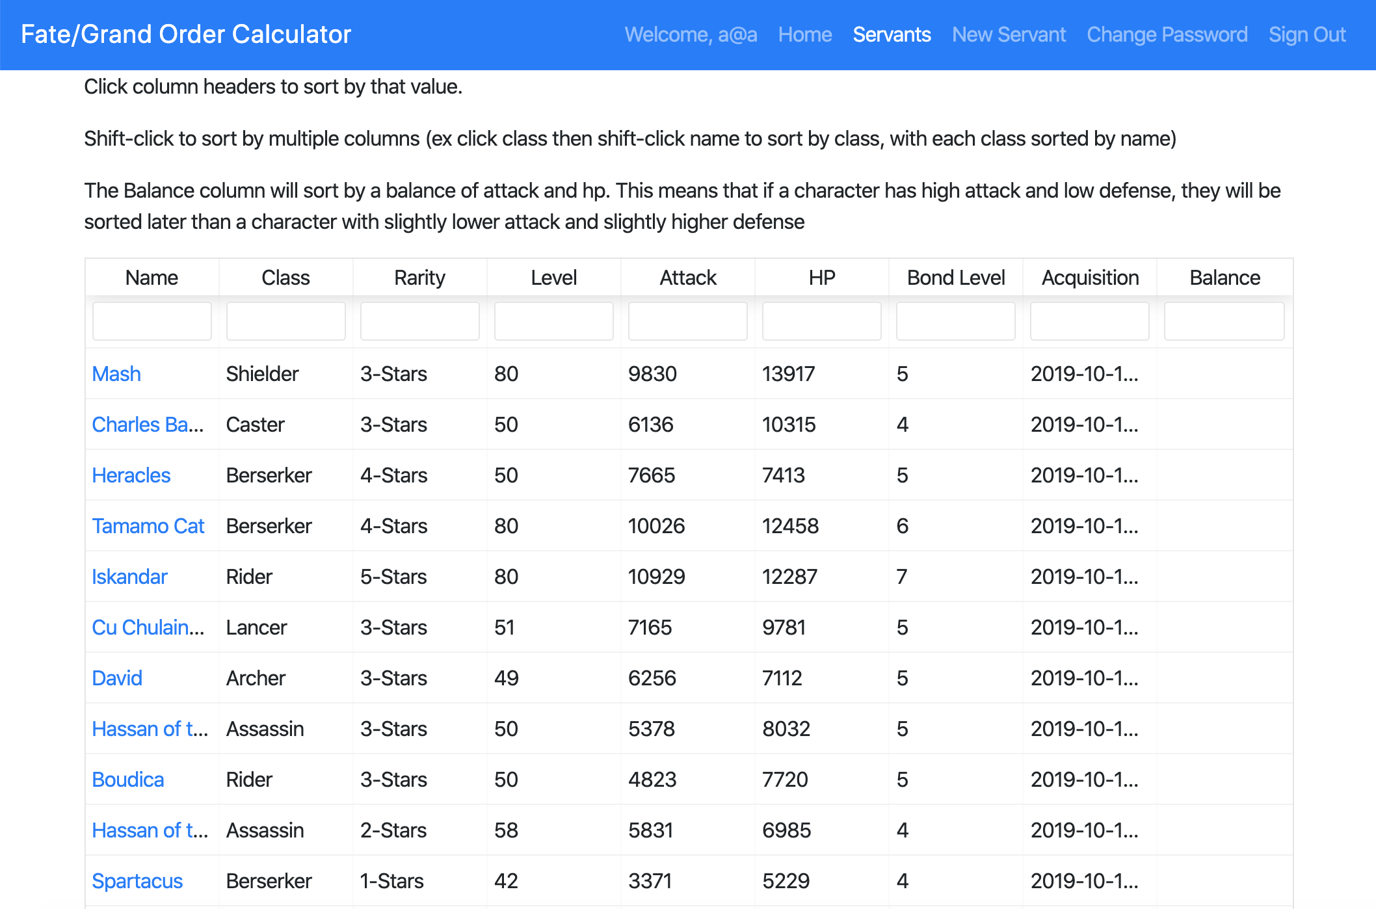Sign Out of the account

pos(1306,34)
